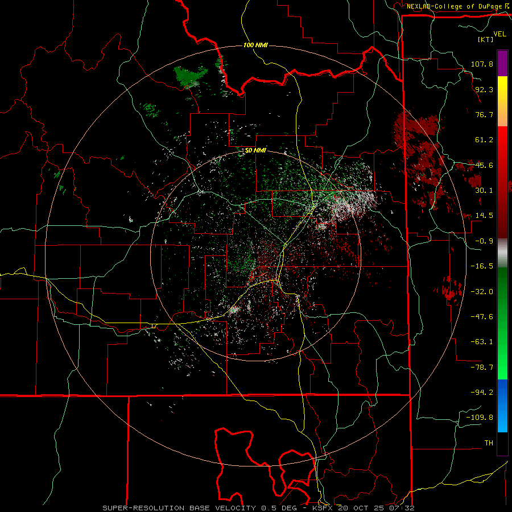Screen dimensions: 512x512
Task: Click the -94.2 velocity scale value
Action: pos(482,393)
